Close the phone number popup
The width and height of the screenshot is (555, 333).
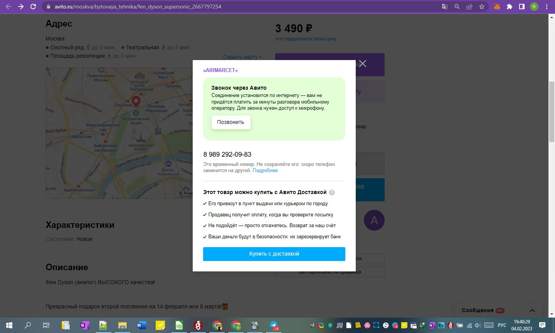pos(363,64)
